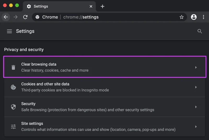Open the Security settings title
Viewport: 209px width, 140px height.
(x=28, y=104)
